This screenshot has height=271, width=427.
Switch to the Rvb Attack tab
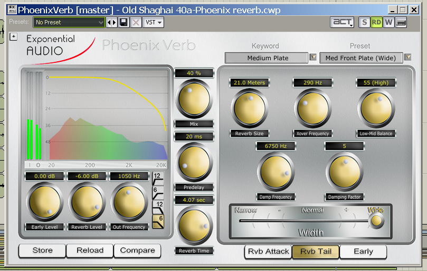pyautogui.click(x=268, y=251)
